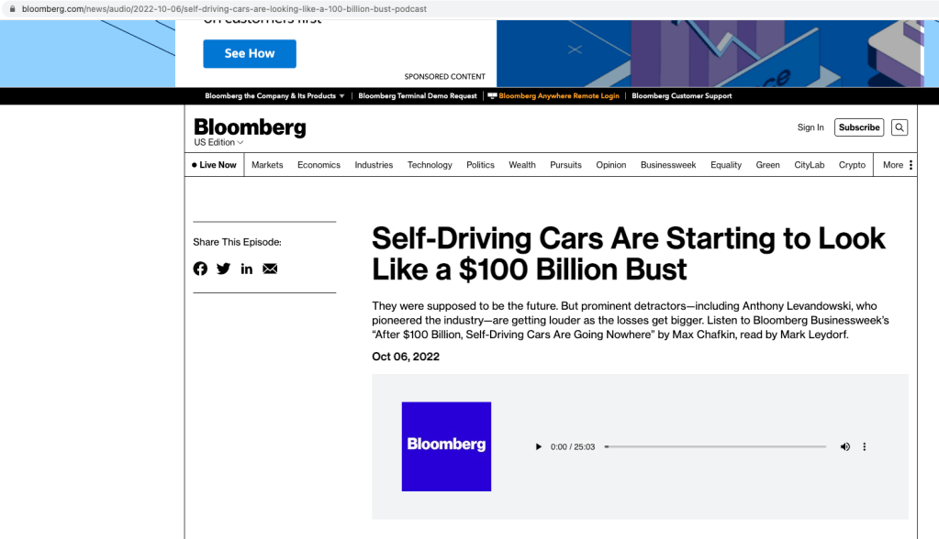Expand the US Edition selector
The image size is (939, 539).
coord(218,143)
